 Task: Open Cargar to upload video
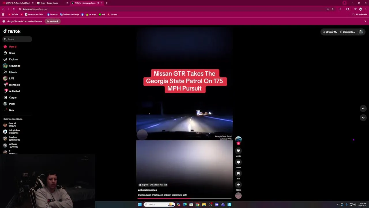[x=10, y=98]
